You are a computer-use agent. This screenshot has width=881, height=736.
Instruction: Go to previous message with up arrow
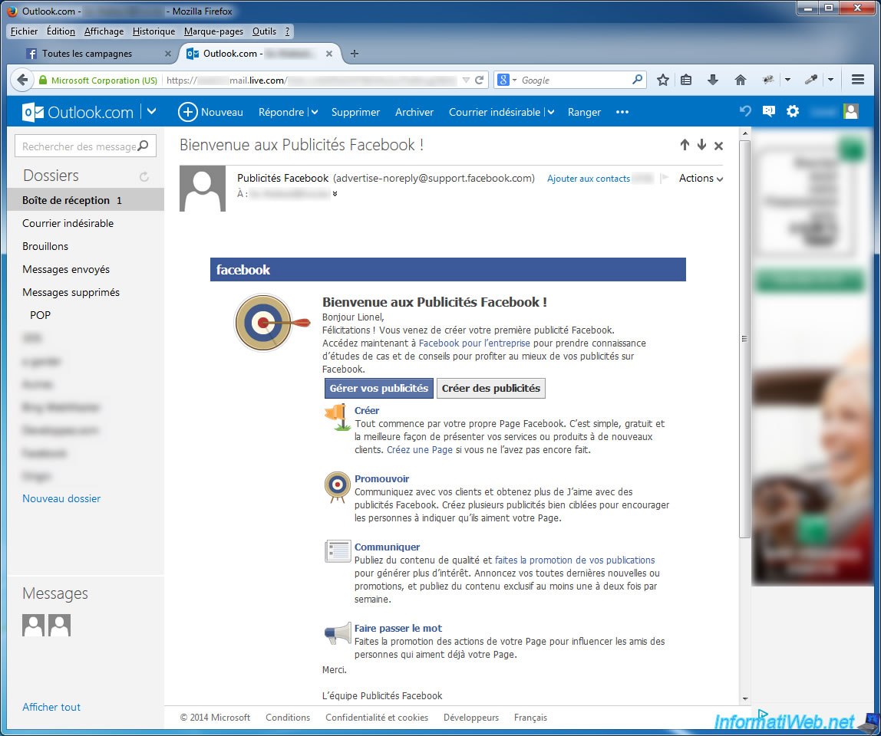(x=685, y=146)
